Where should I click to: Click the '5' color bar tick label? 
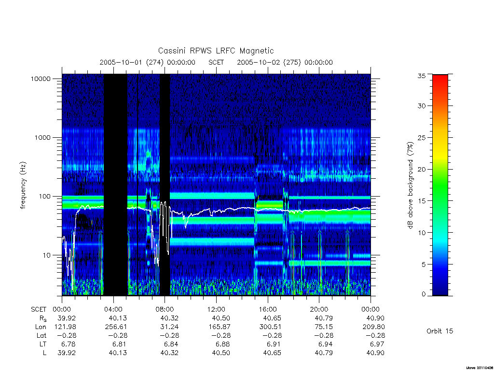click(423, 264)
